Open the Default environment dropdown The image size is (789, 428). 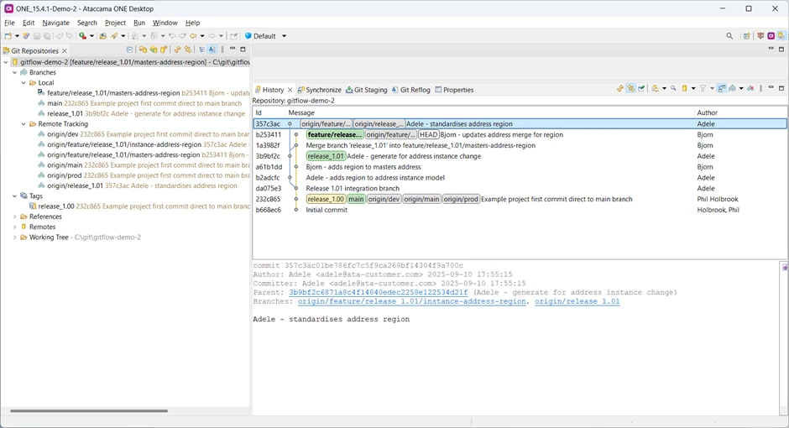pyautogui.click(x=285, y=36)
